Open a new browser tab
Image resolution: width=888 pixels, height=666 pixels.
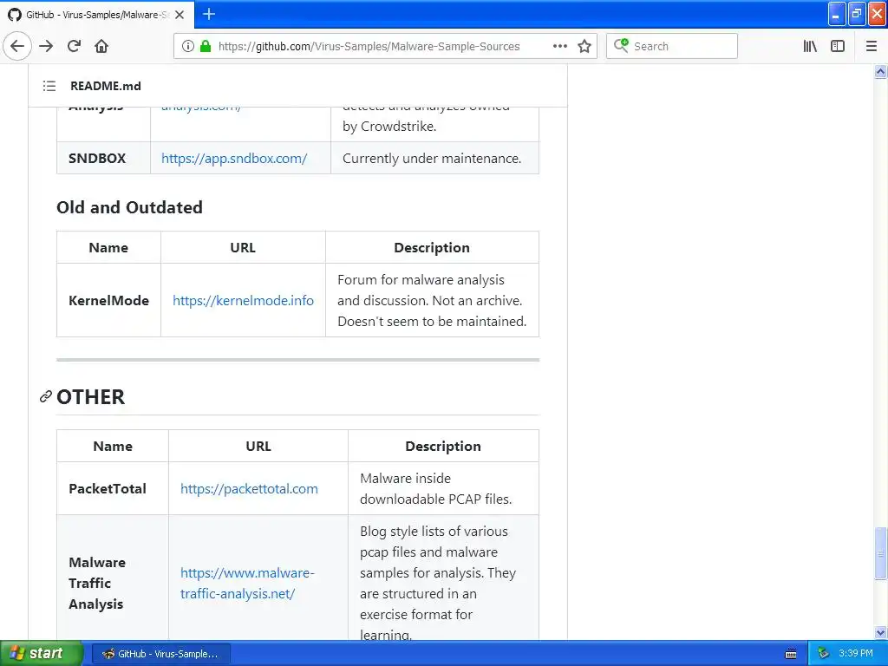pyautogui.click(x=208, y=14)
